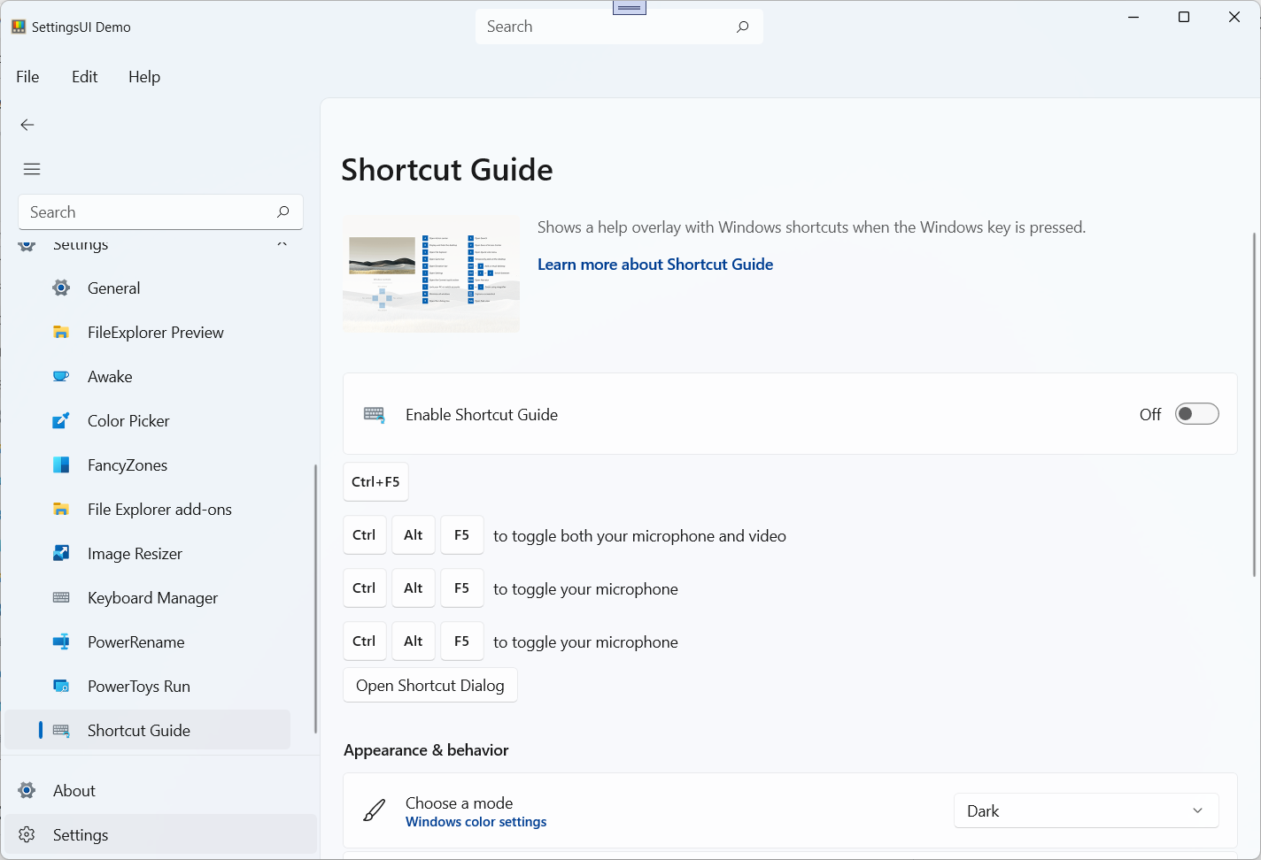Click F5 key in the microphone and video row
Screen dimensions: 1261x860
tap(461, 535)
